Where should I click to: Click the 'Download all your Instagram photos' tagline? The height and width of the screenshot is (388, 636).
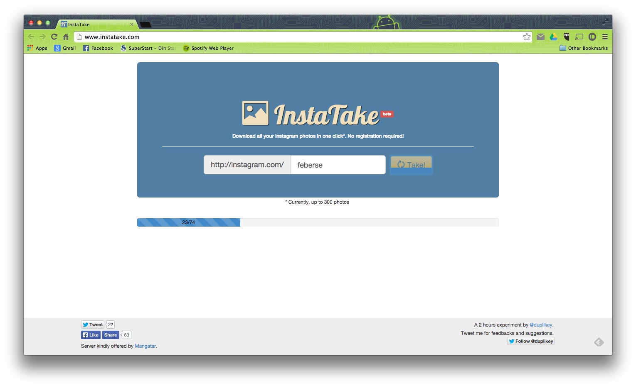click(318, 136)
